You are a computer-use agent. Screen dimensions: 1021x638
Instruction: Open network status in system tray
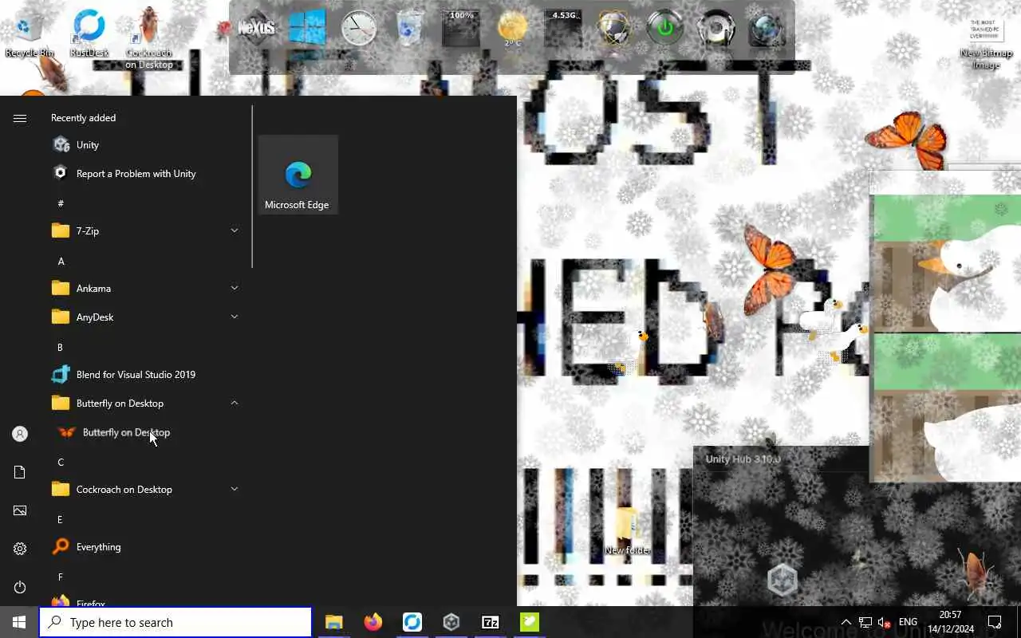865,622
